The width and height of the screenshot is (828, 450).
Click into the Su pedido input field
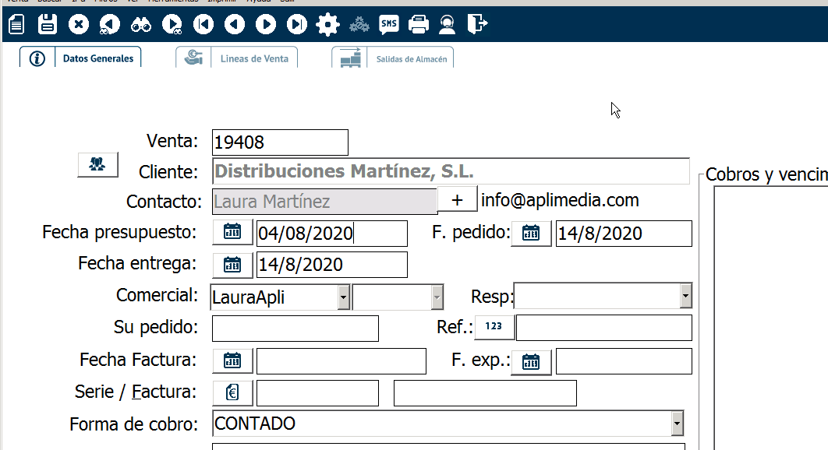295,329
